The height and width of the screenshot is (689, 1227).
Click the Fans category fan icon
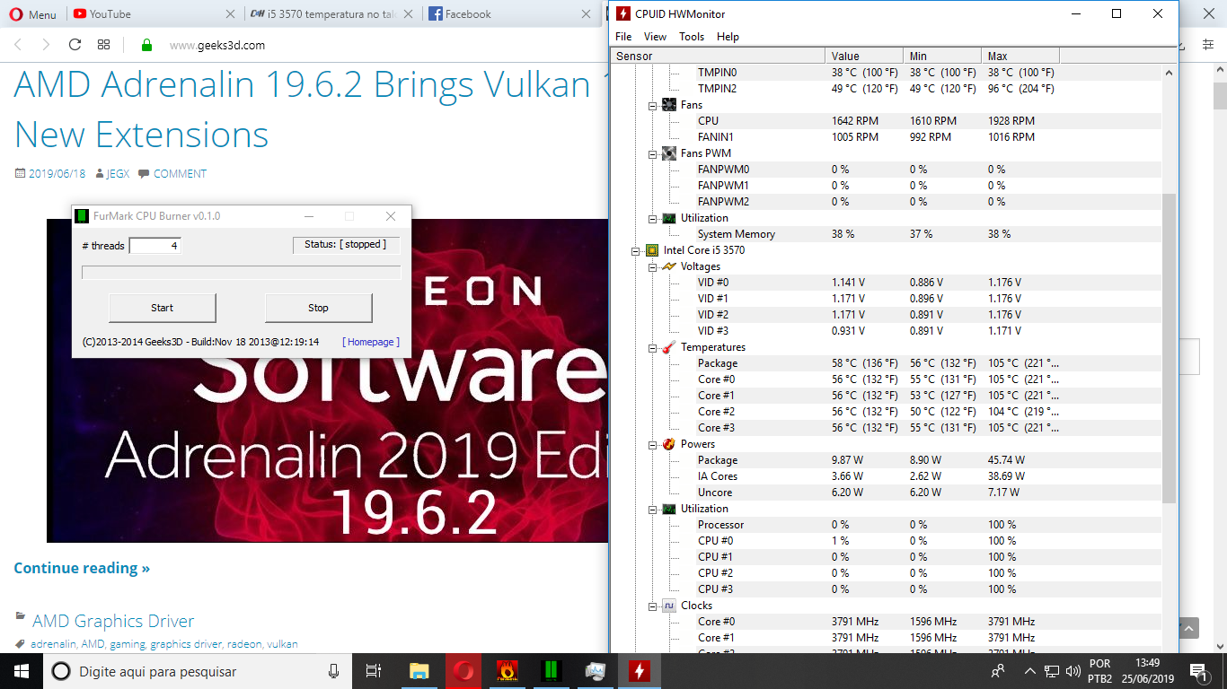point(669,105)
